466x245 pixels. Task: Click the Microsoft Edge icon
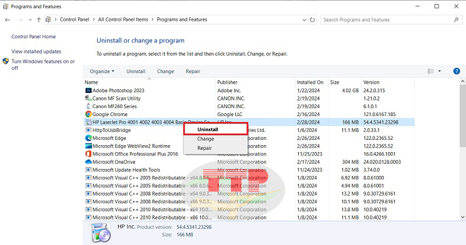pyautogui.click(x=89, y=138)
